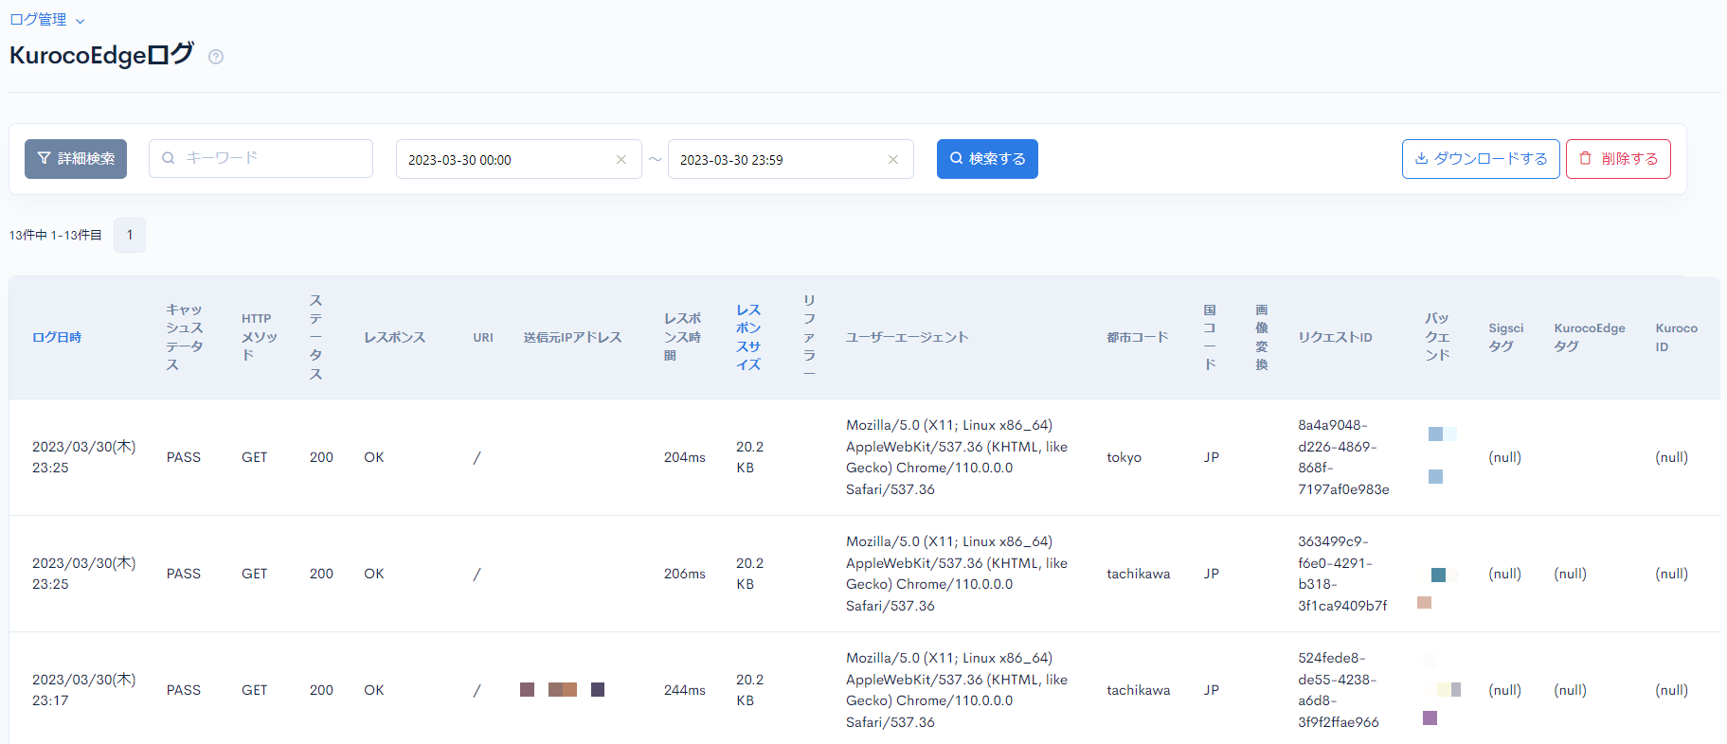
Task: Click the 送信元IPアドレス column header
Action: [572, 337]
